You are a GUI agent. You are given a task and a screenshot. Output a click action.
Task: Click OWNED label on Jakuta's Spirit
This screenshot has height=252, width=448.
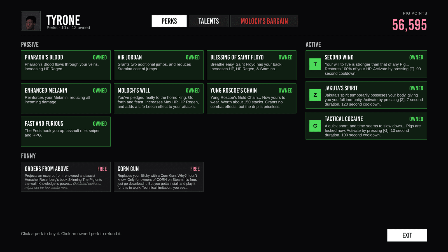[416, 88]
